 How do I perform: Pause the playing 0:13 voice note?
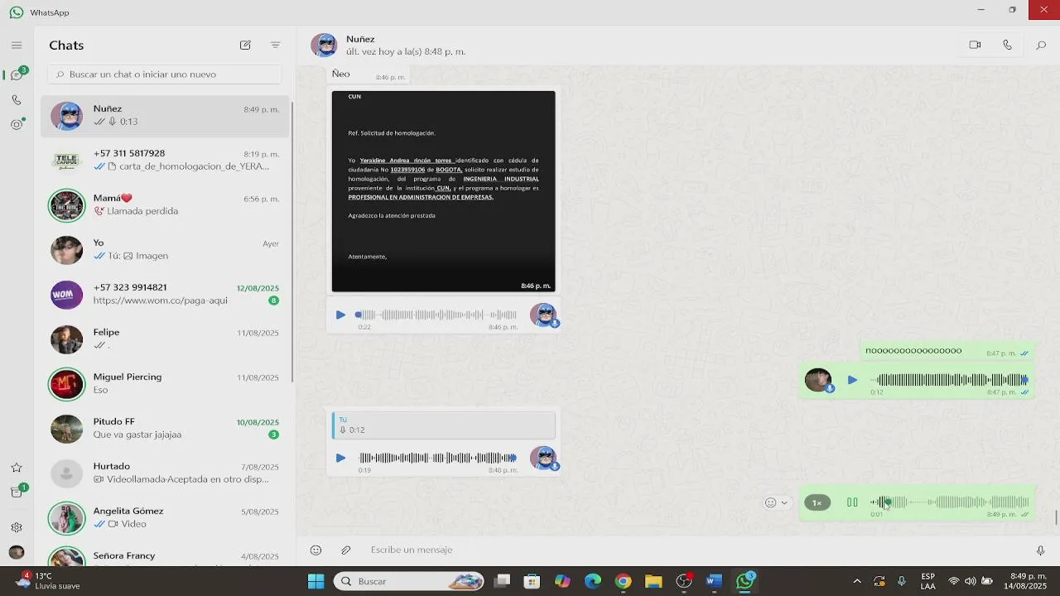[852, 502]
